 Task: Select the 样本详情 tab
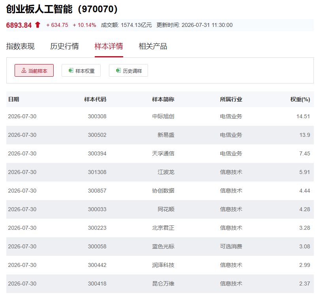[109, 46]
